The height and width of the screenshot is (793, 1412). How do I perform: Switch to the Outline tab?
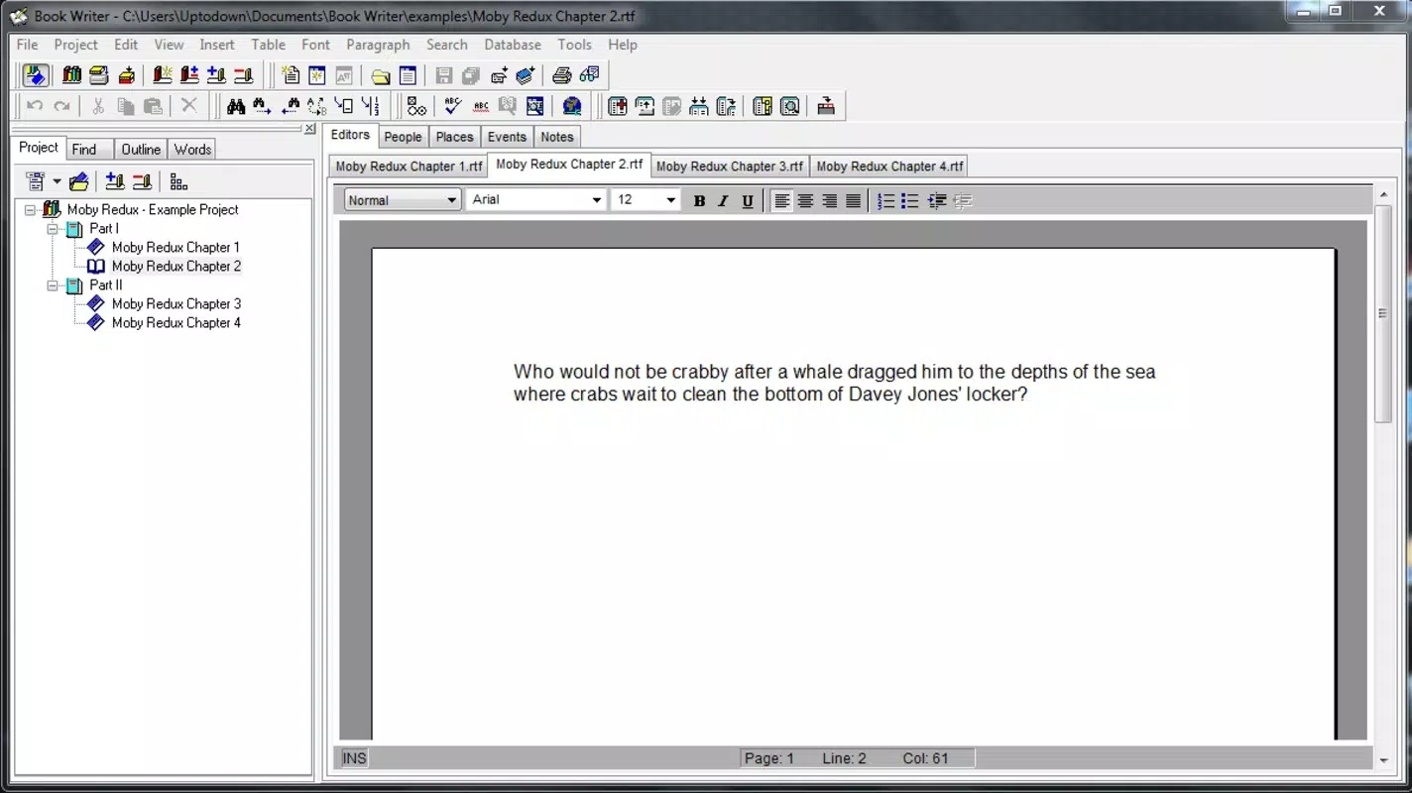[141, 150]
